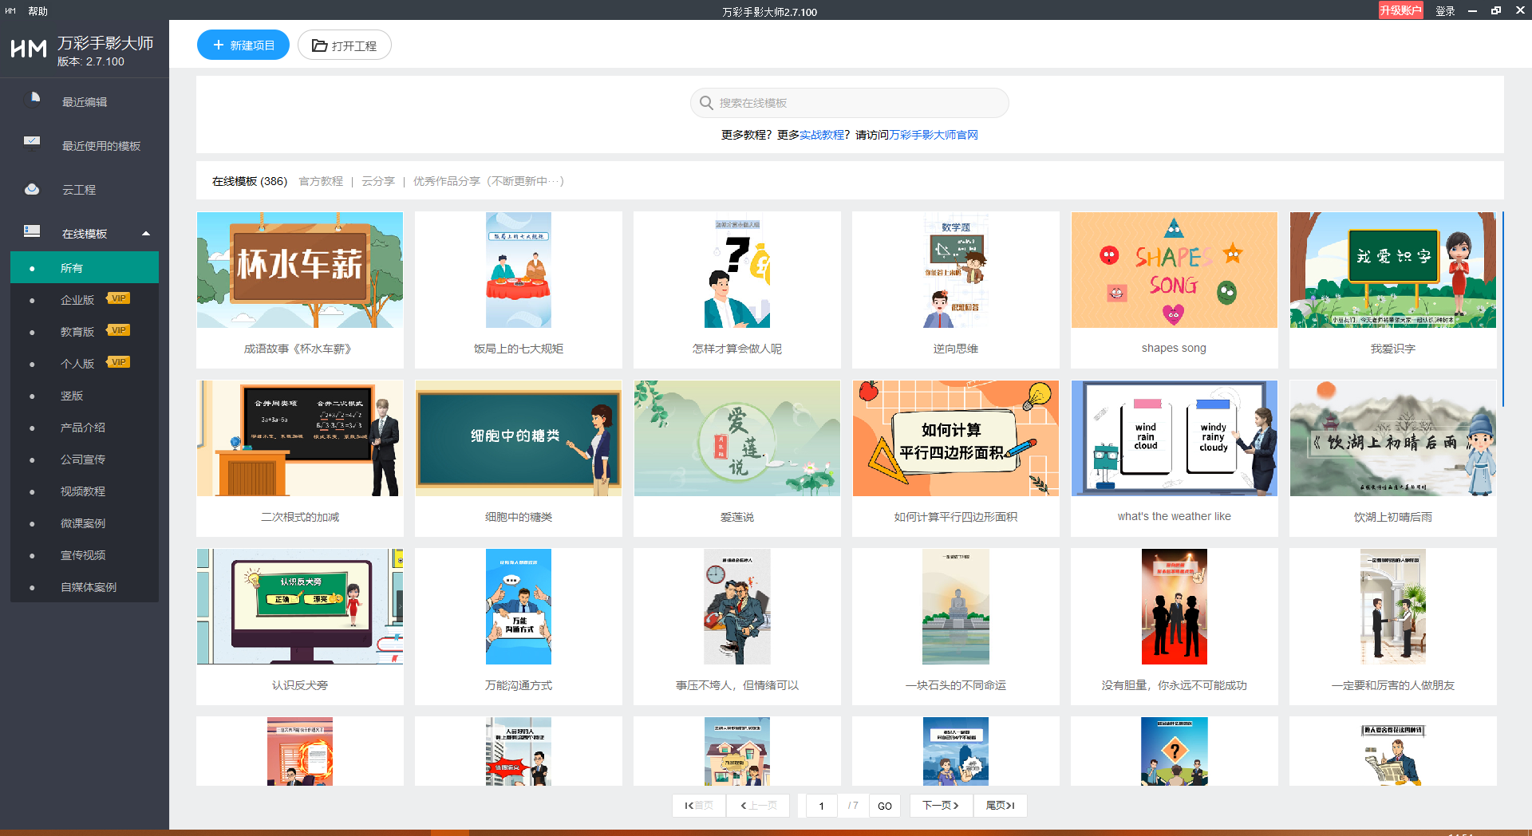Click the template list vertical scrollbar
This screenshot has width=1532, height=836.
click(1502, 310)
